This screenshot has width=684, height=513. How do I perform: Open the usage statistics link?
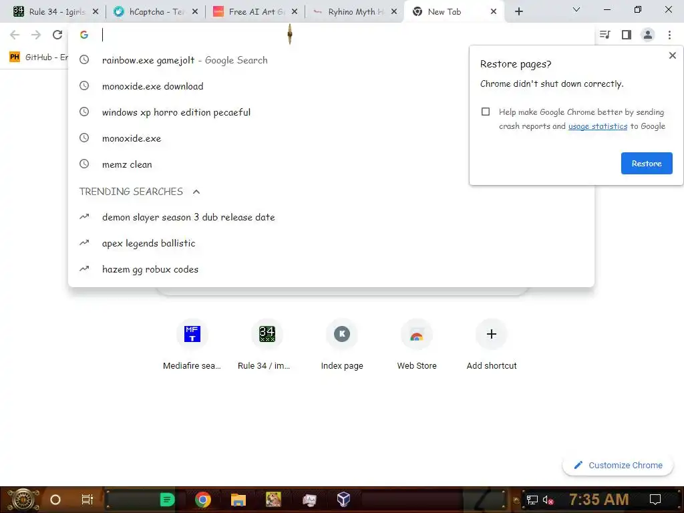point(598,126)
